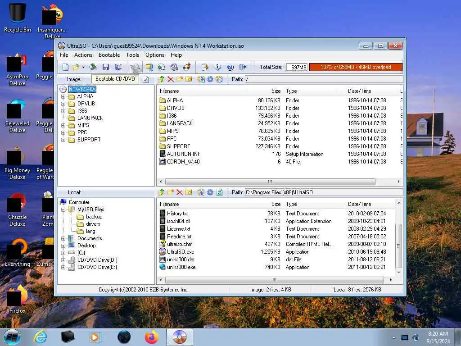Click the red X delete icon in Image toolbar
461x346 pixels.
pos(171,79)
